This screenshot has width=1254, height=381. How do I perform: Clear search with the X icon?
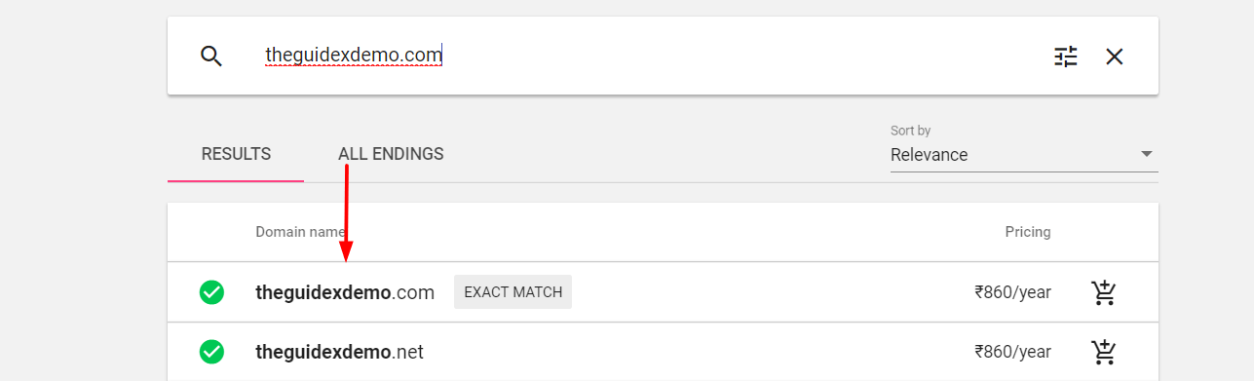1115,57
